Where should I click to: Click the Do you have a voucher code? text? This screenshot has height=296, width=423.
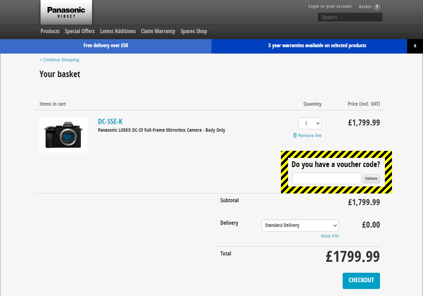[x=336, y=165]
